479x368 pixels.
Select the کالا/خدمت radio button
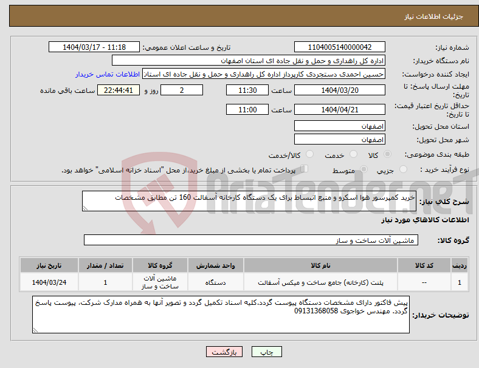[310, 154]
